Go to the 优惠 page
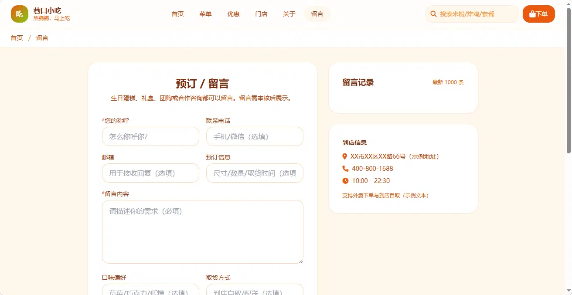The height and width of the screenshot is (295, 572). pos(234,14)
